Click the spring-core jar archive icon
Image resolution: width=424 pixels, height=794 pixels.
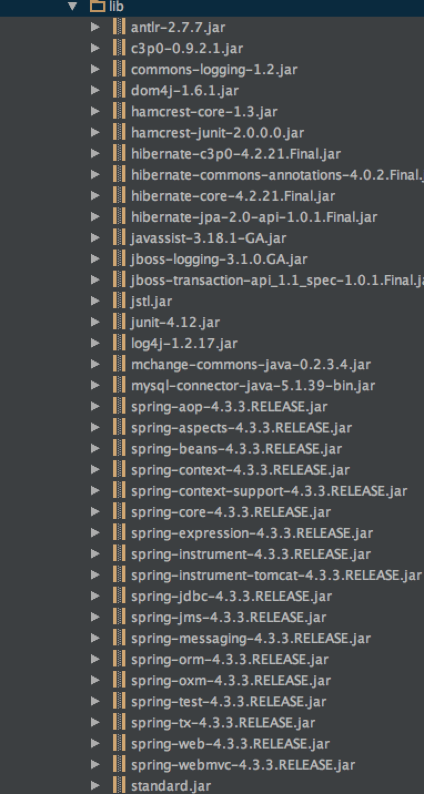tap(119, 511)
